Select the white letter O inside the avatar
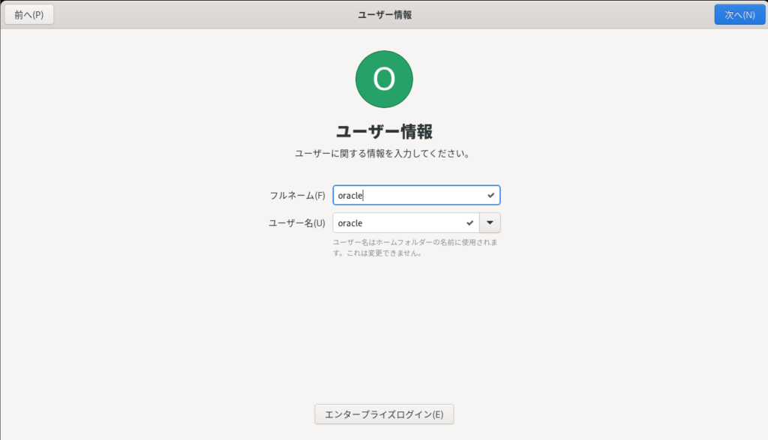This screenshot has height=440, width=768. point(383,79)
